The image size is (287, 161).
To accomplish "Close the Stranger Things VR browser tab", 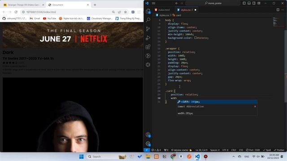I will click(43, 5).
